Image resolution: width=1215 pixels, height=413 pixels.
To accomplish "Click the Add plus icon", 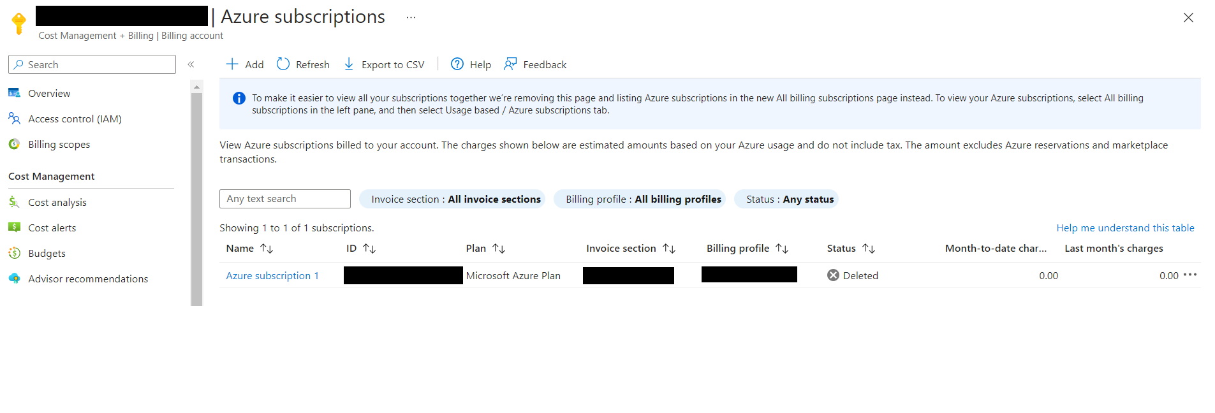I will coord(232,64).
